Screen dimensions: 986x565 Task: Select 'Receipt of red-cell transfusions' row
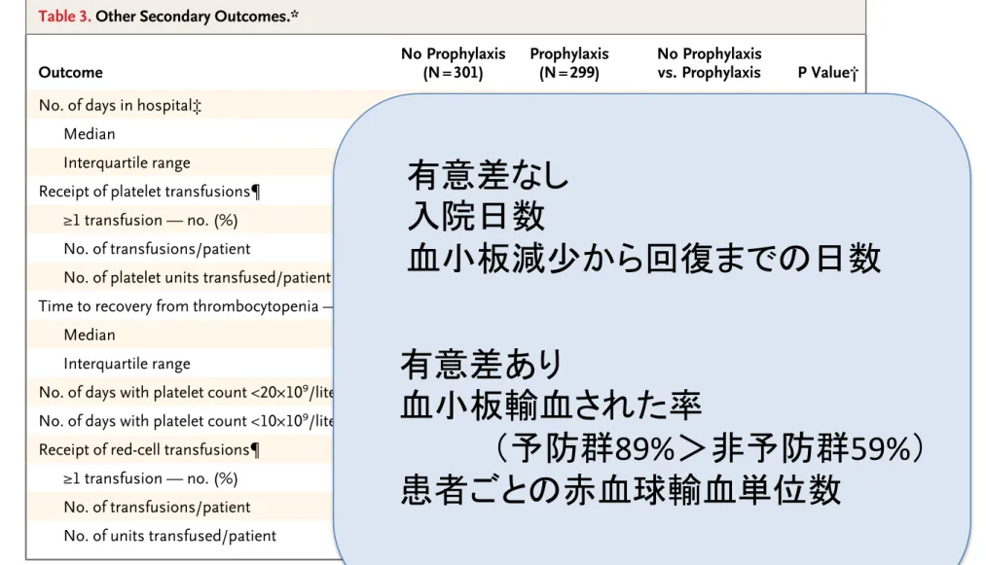(149, 450)
